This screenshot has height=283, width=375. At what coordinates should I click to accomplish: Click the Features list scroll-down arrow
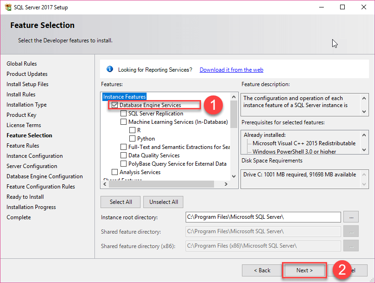[234, 175]
